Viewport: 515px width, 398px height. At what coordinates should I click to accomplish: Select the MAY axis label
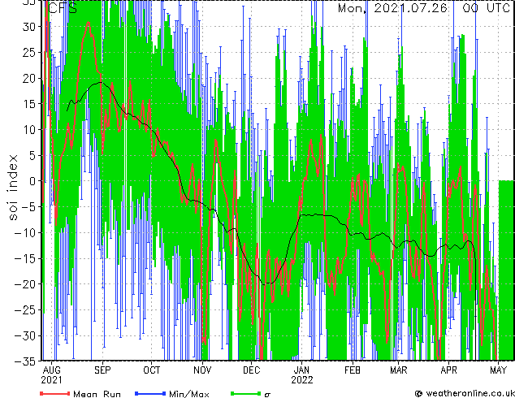point(498,370)
